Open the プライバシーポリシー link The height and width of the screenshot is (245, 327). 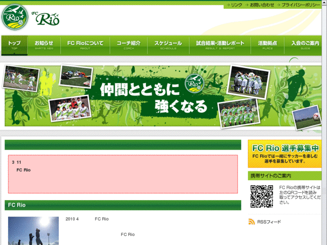tap(299, 5)
